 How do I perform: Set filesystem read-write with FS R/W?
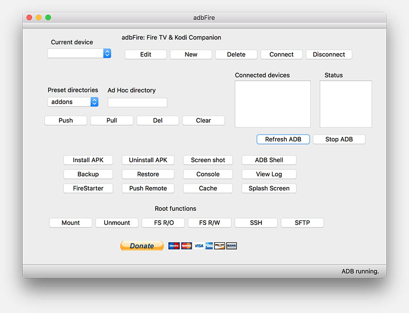click(209, 223)
